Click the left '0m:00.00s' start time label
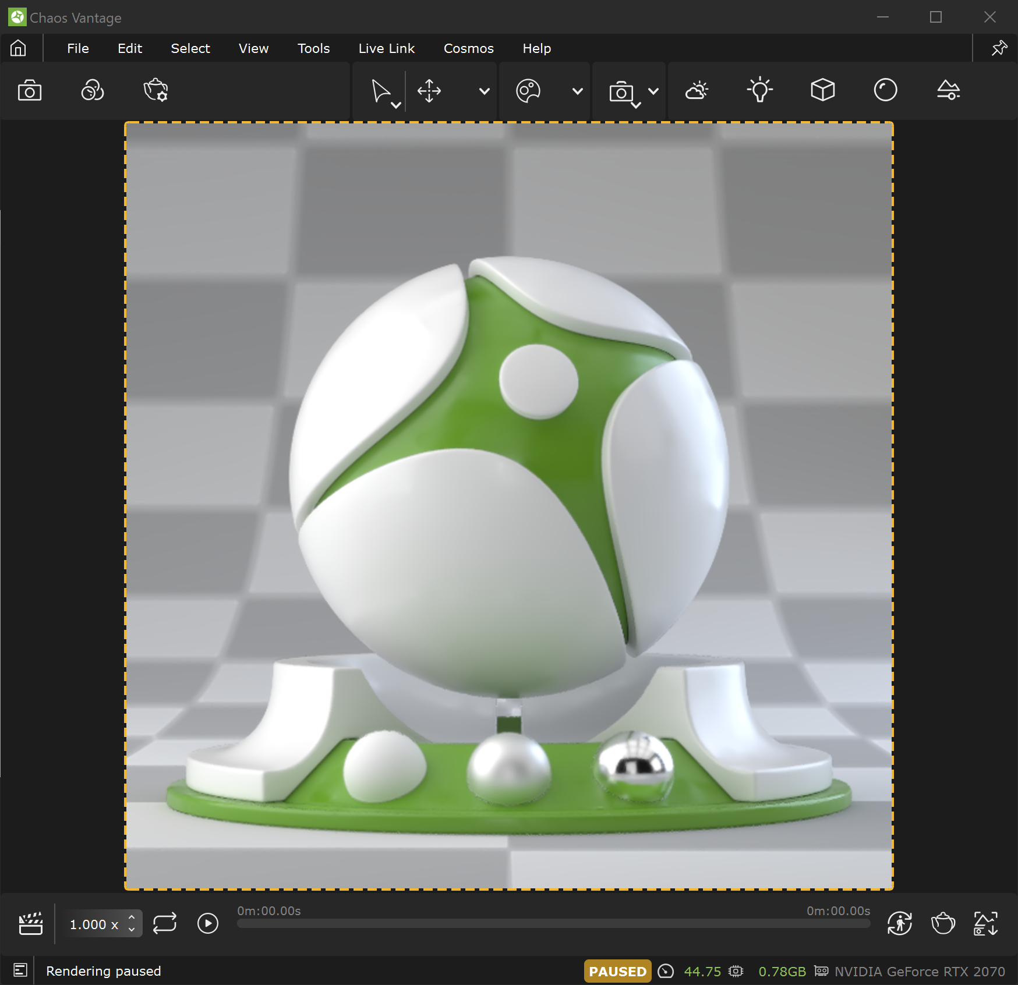This screenshot has height=985, width=1018. (x=269, y=910)
